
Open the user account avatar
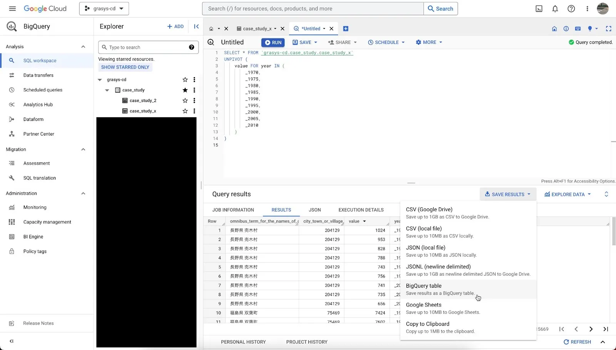pyautogui.click(x=603, y=8)
